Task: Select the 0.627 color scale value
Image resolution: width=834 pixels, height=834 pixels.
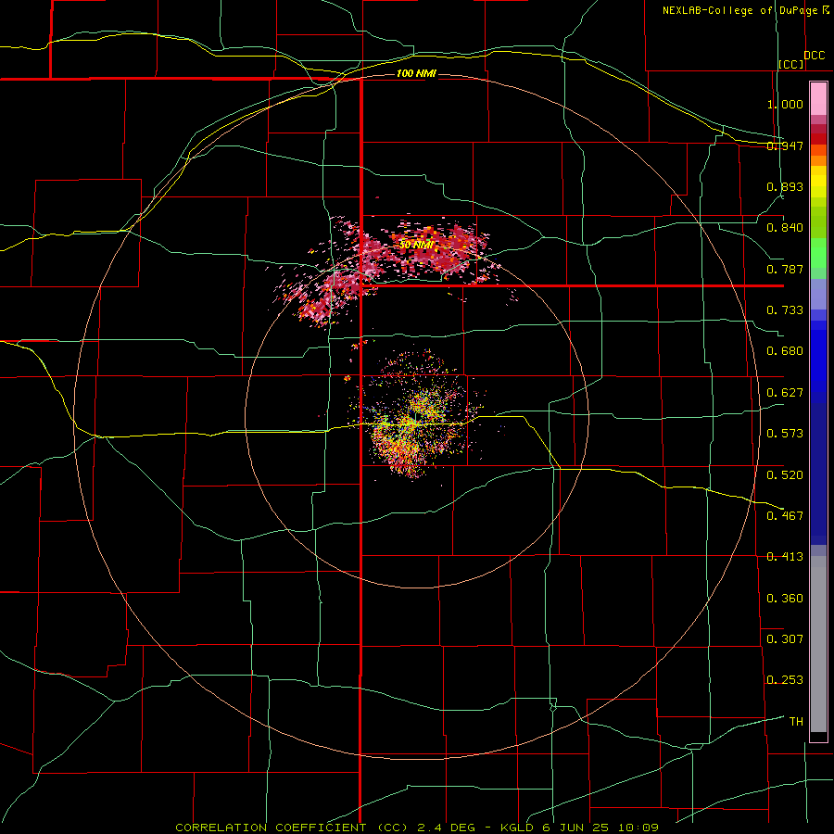Action: tap(785, 393)
